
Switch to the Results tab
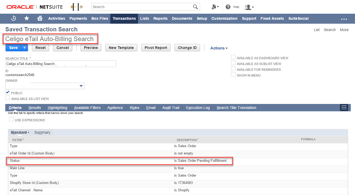[35, 108]
